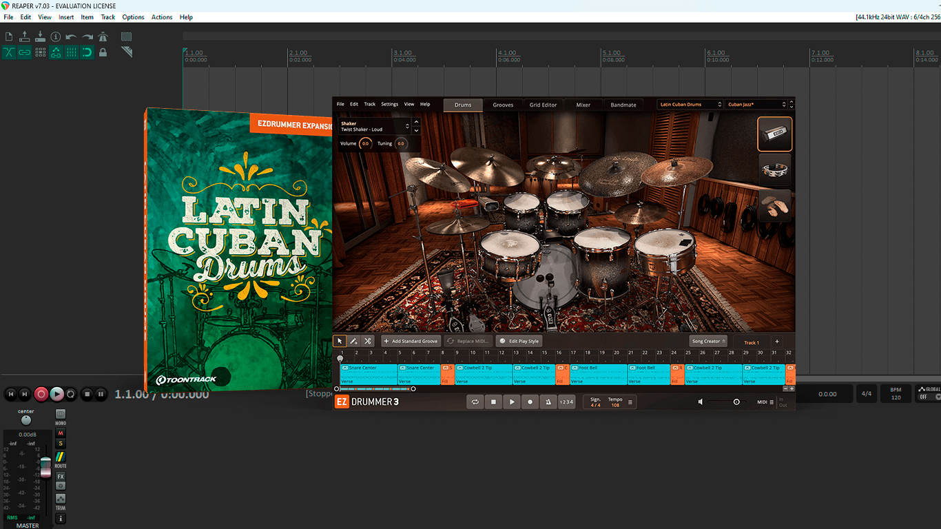Click REAPER transport record button
The width and height of the screenshot is (941, 529).
pos(41,394)
